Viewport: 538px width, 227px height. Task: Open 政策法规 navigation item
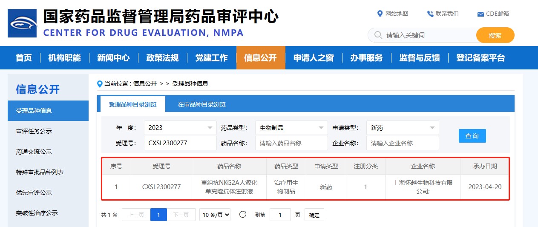pyautogui.click(x=162, y=58)
